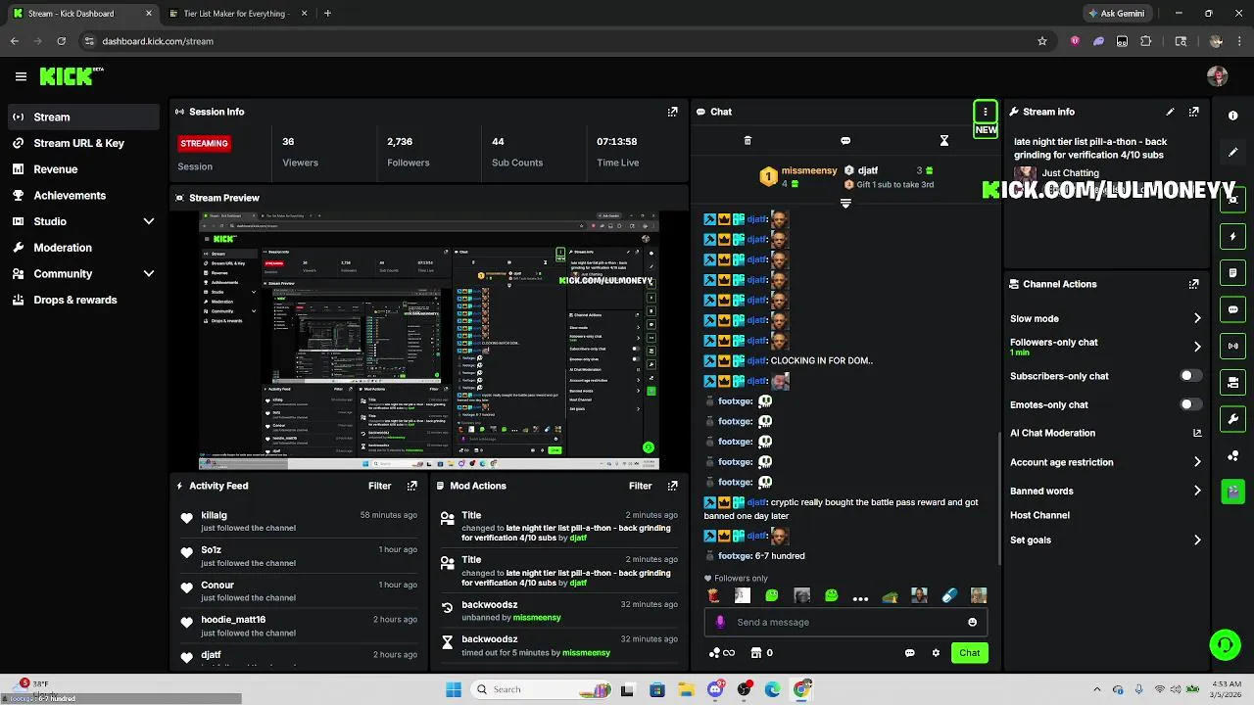Pop out the Channel Actions panel
The image size is (1254, 705).
click(1193, 284)
